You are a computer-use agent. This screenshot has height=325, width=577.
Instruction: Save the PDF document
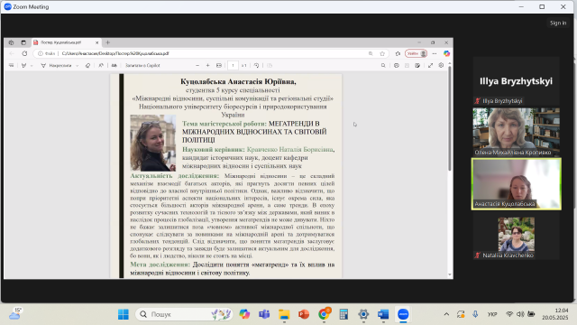tap(407, 65)
